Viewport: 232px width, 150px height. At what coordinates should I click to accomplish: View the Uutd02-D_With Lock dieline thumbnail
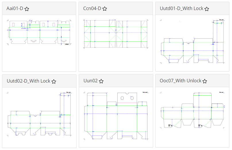tap(39, 114)
